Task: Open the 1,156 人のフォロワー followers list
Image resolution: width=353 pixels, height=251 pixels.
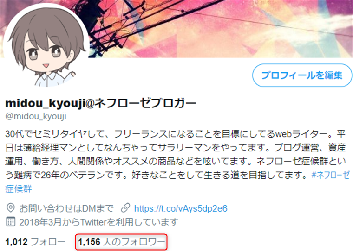Action: (x=121, y=242)
